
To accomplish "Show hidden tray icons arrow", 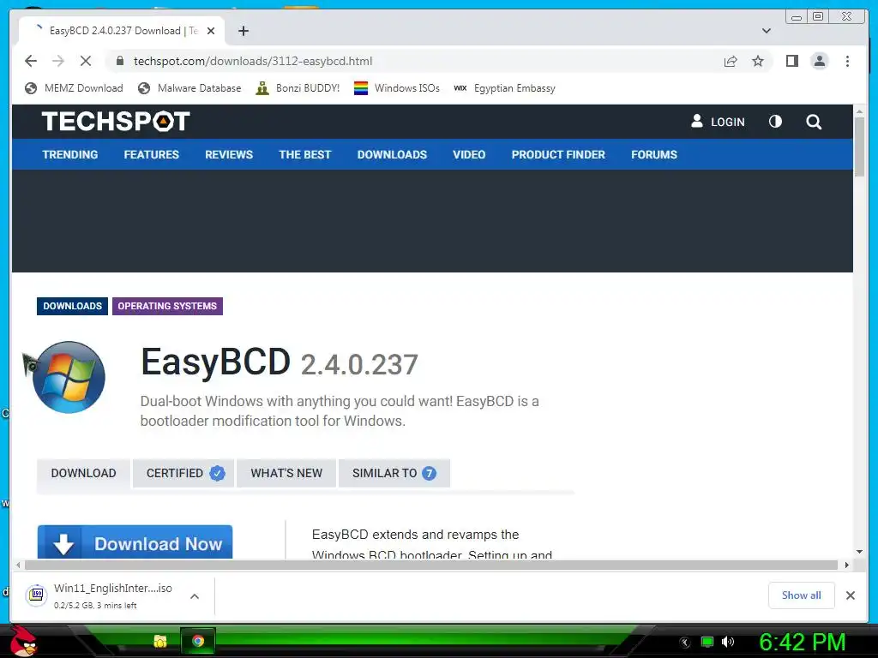I will tap(684, 642).
